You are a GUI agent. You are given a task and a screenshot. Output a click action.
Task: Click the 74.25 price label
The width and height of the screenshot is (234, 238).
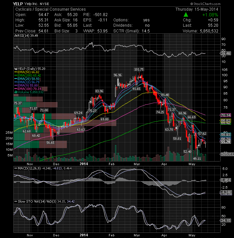click(x=160, y=112)
